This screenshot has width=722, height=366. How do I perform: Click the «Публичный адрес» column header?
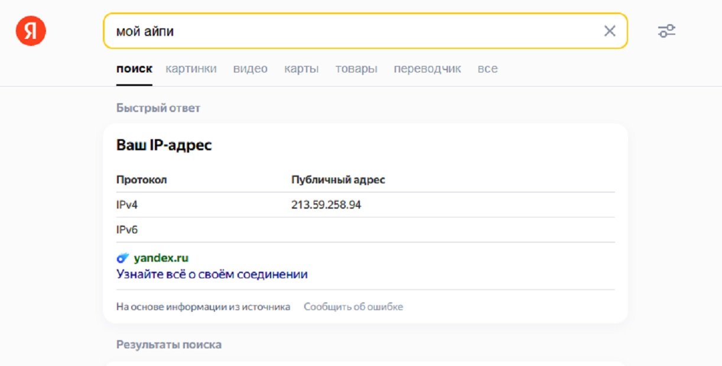[x=338, y=180]
